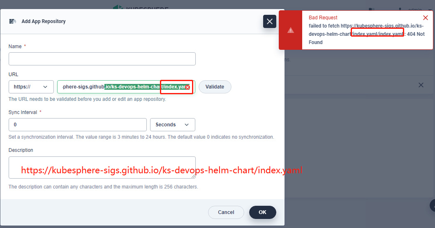Click the Add App Repository header icon

[12, 21]
